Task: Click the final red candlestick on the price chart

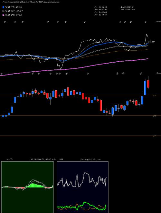Action: click(x=148, y=84)
